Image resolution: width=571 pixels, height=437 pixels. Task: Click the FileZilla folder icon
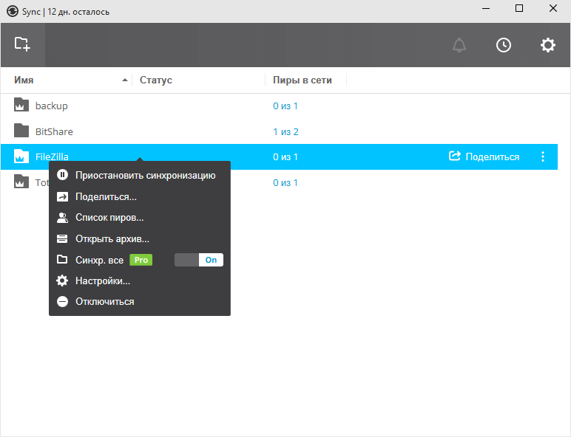[21, 156]
